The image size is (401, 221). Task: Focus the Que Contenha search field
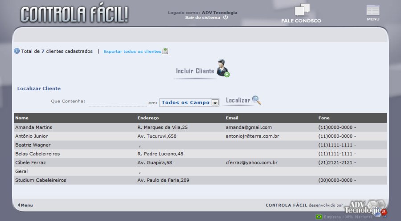(x=117, y=102)
